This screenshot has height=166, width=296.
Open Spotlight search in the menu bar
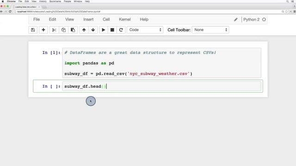[x=287, y=1]
